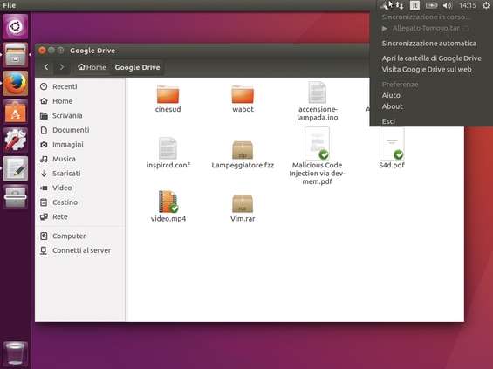This screenshot has height=369, width=493.
Task: Select the accensione-lampada.ino file
Action: tap(318, 101)
